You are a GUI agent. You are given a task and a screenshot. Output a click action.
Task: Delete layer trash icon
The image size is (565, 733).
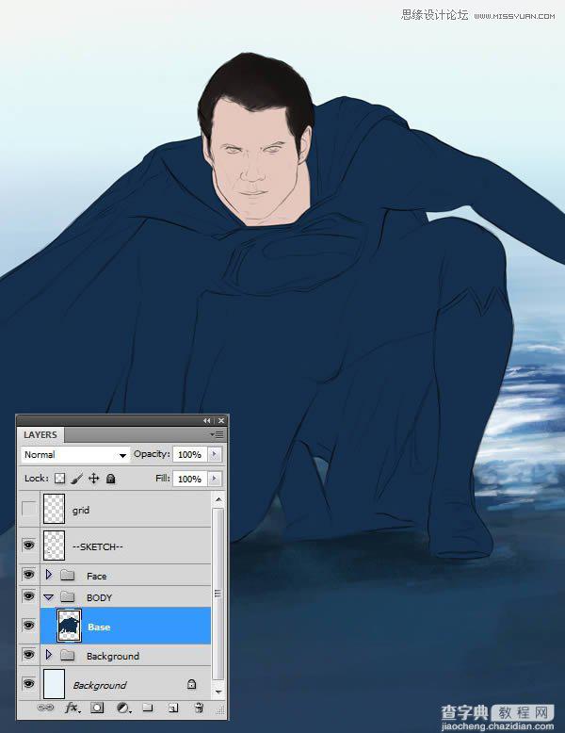pos(199,708)
